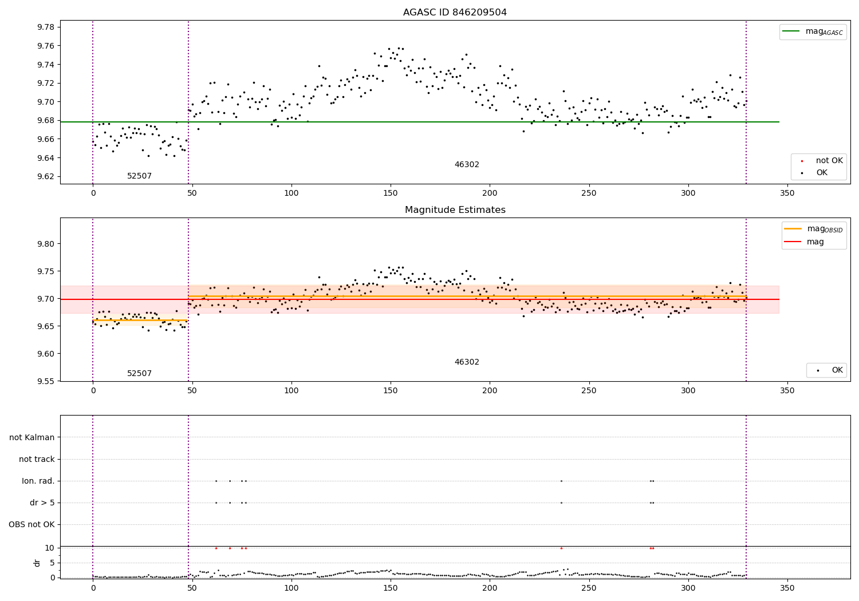Screen dimensions: 859x601
Task: Click the 100 x-tick label of bottom plot
Action: [291, 588]
